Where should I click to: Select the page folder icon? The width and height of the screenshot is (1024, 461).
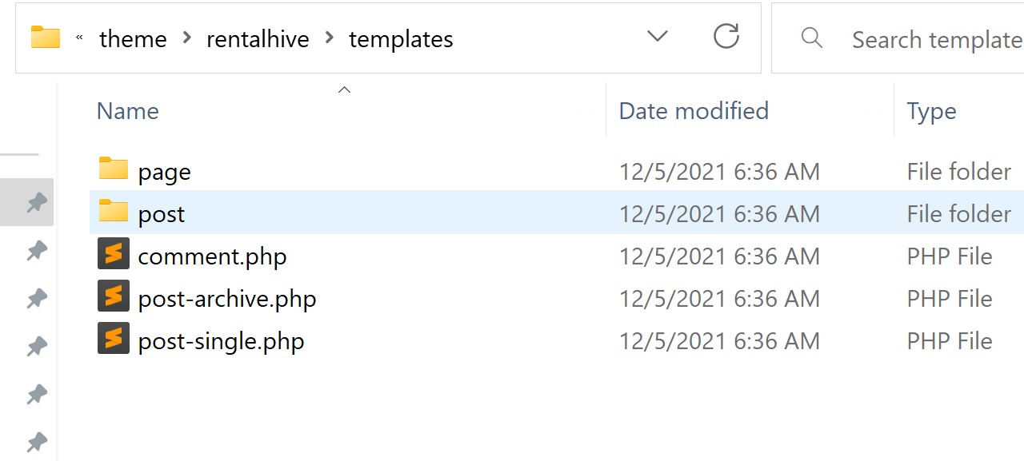114,169
